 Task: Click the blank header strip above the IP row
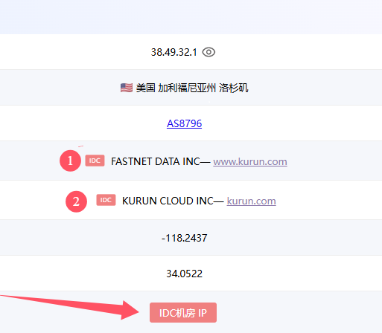(x=191, y=17)
